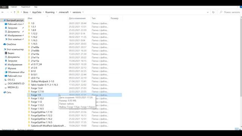Screen dimensions: 242x136
Task: Sort by the Имя column header
Action: coord(30,18)
